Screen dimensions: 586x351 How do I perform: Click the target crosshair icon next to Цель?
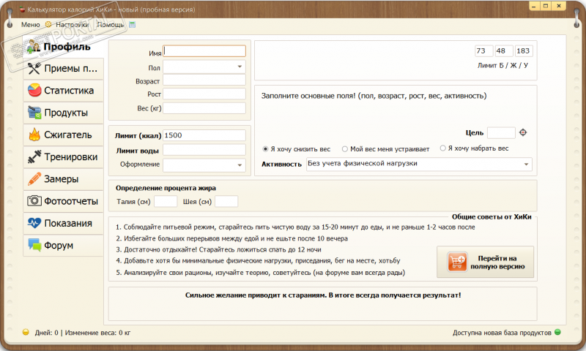click(523, 132)
